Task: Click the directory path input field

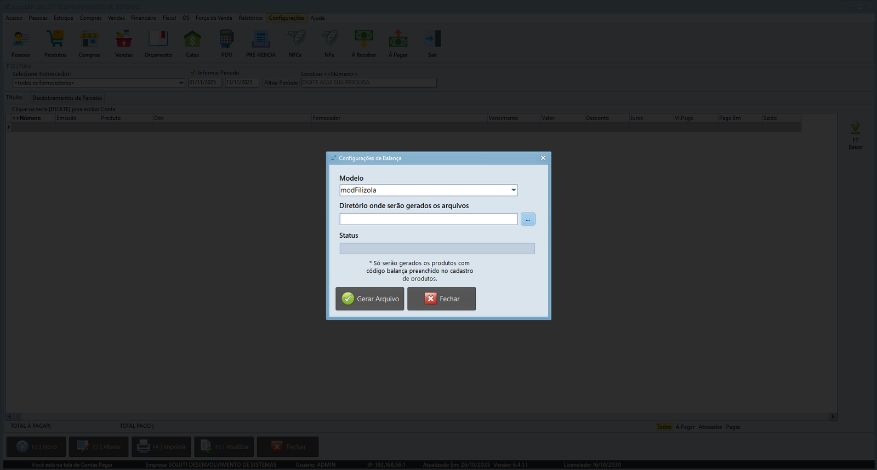Action: [428, 219]
